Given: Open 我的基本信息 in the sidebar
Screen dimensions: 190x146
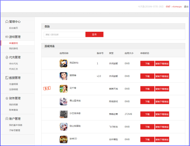Looking at the screenshot, I should (x=16, y=125).
